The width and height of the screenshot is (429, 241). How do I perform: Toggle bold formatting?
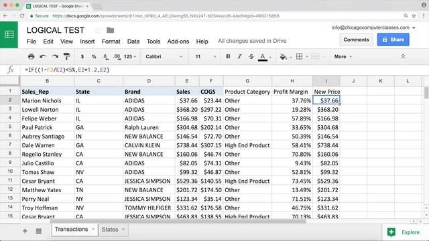228,56
